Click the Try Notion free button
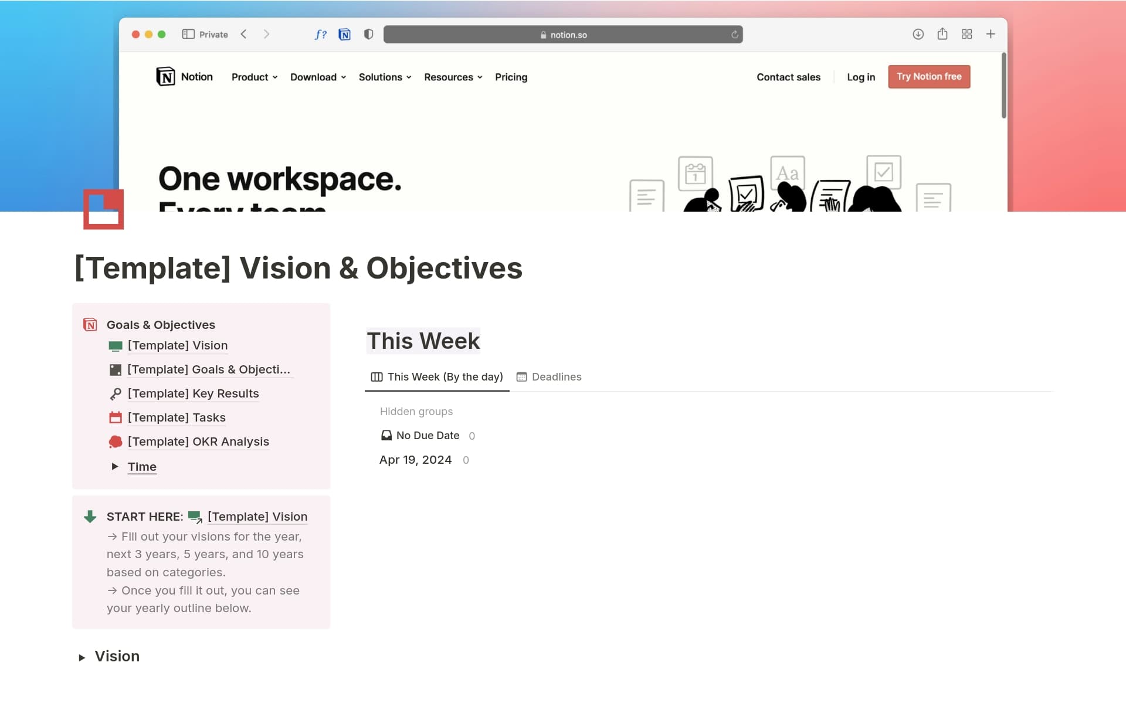This screenshot has width=1126, height=703. click(928, 77)
